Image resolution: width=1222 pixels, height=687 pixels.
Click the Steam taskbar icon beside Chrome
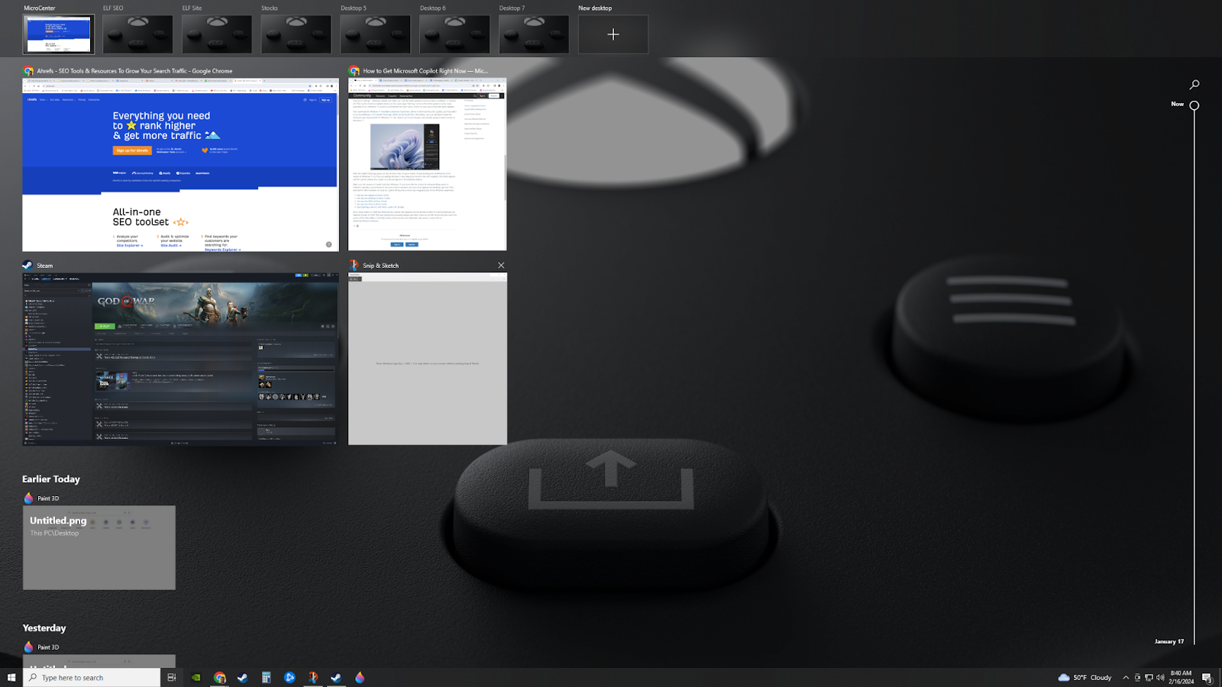(243, 677)
